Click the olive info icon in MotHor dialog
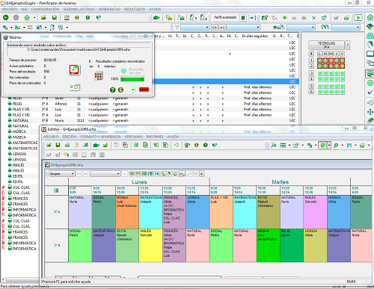Image resolution: width=374 pixels, height=289 pixels. click(x=120, y=90)
